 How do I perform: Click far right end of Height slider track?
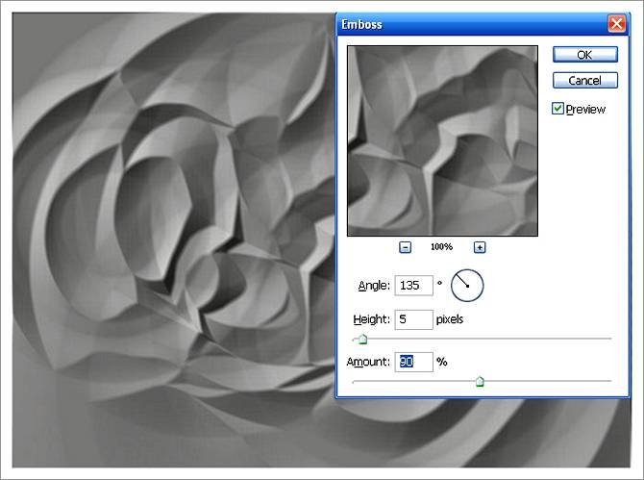609,339
